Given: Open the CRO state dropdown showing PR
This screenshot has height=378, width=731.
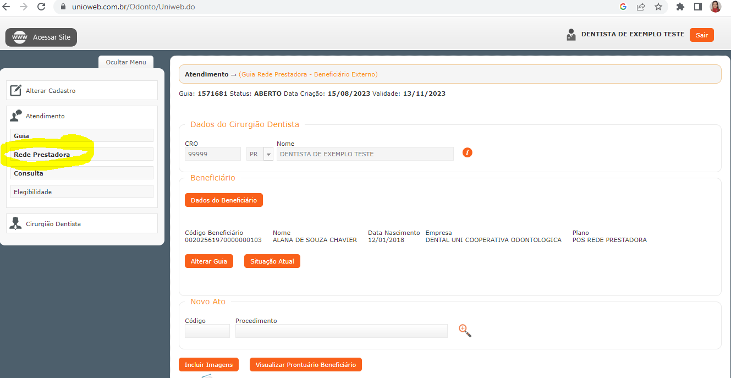Looking at the screenshot, I should coord(268,155).
